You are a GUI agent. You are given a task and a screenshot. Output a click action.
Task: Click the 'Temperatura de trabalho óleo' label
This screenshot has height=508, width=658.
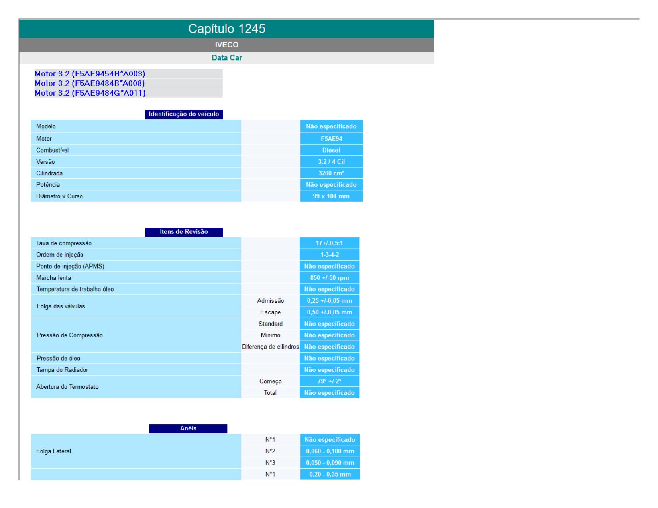click(x=75, y=289)
